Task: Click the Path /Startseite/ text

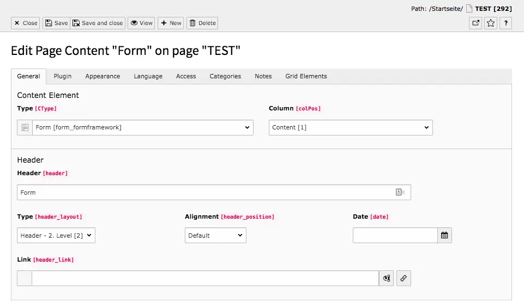Action: 437,9
